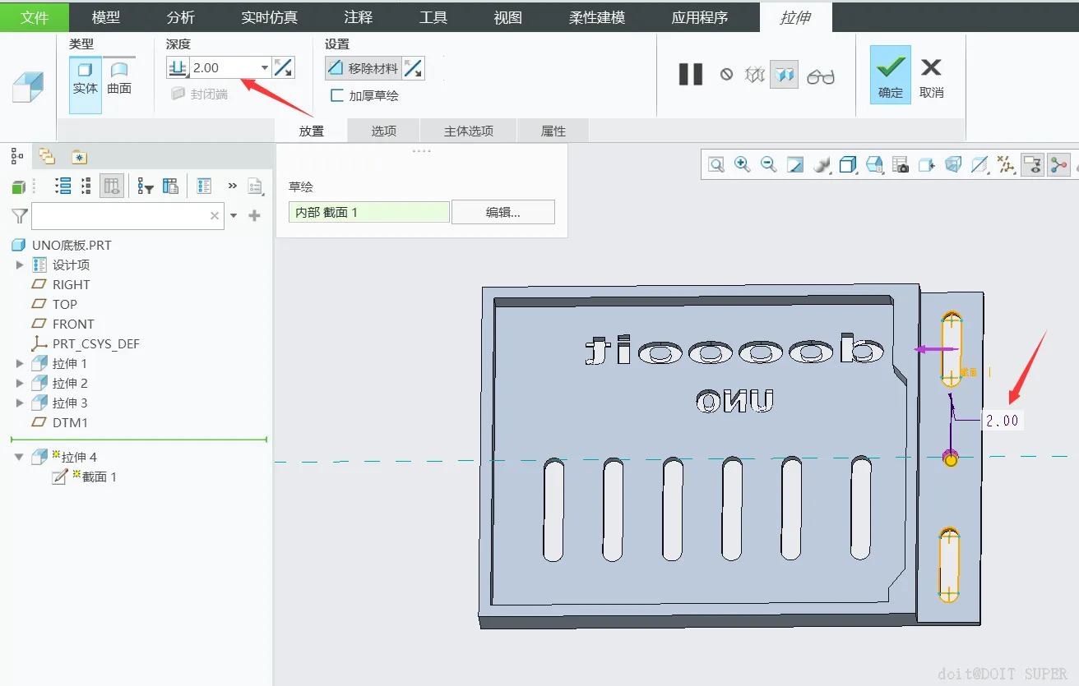Open the 主体选项 body options tab

(x=469, y=131)
